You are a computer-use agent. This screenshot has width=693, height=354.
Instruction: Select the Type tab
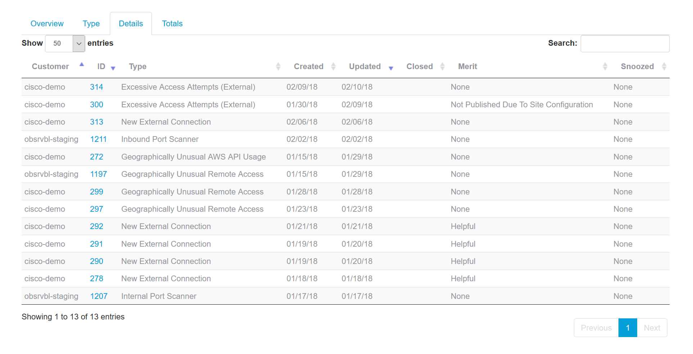91,24
